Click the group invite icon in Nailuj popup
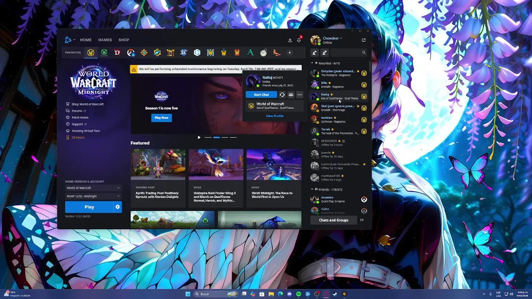This screenshot has width=532, height=299. 291,95
